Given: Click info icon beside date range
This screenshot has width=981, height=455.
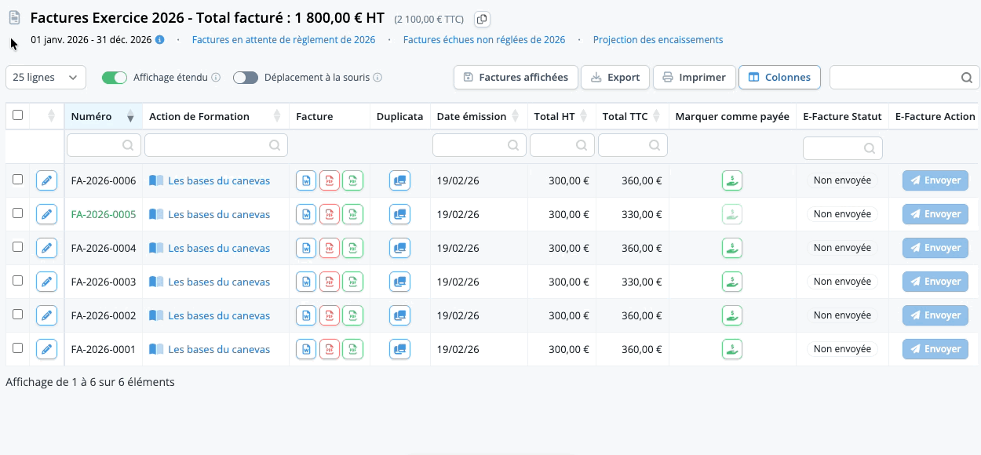Looking at the screenshot, I should click(160, 40).
